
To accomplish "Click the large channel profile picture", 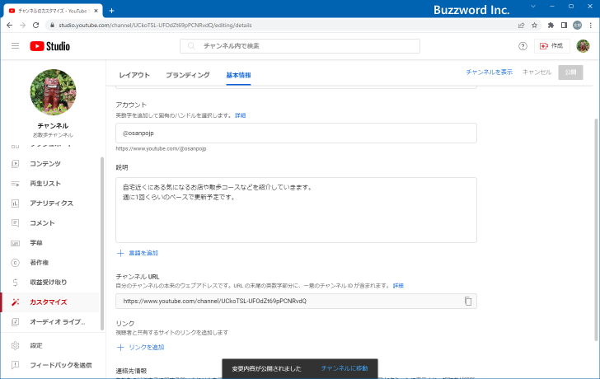I will point(53,92).
